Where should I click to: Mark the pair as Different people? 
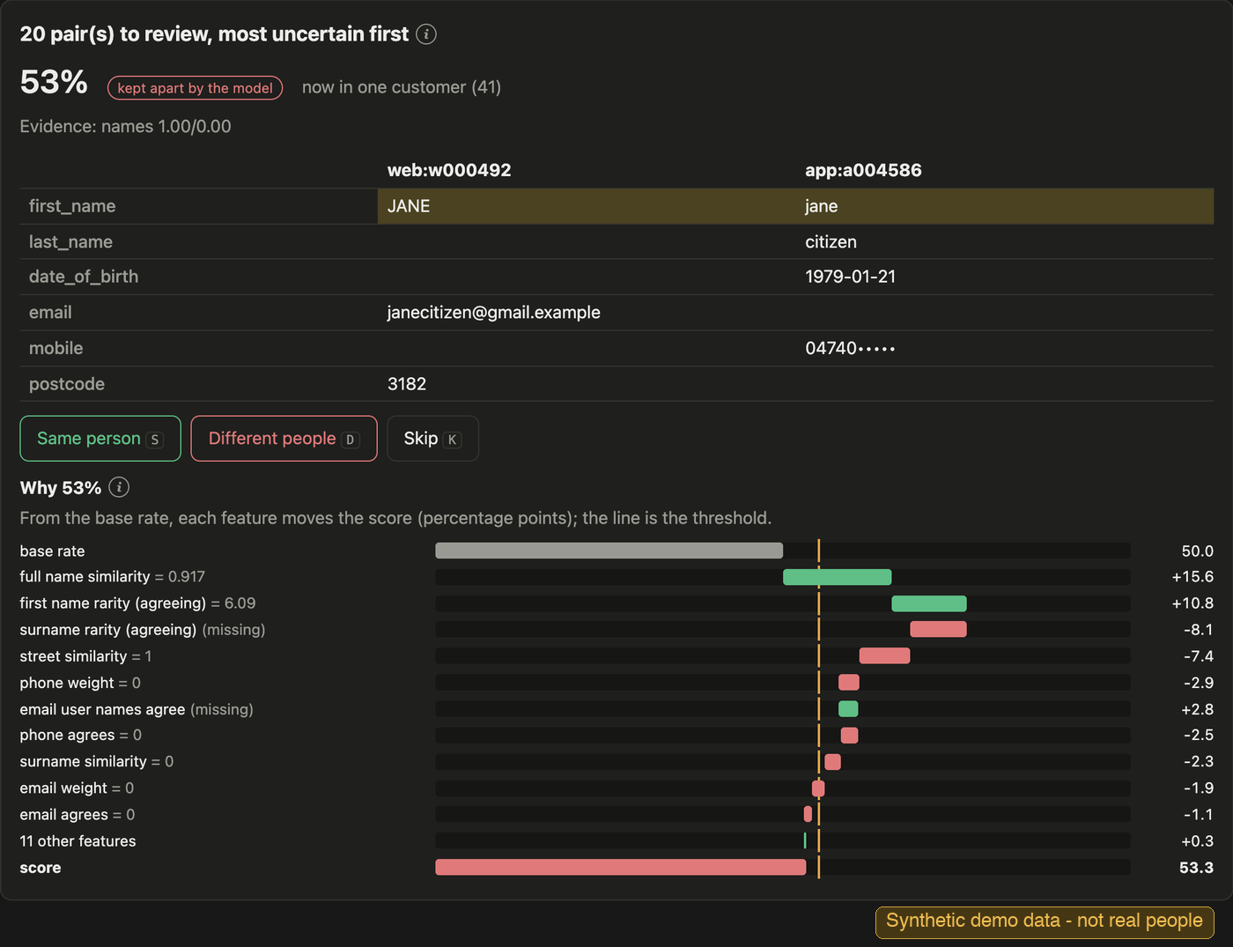tap(284, 439)
